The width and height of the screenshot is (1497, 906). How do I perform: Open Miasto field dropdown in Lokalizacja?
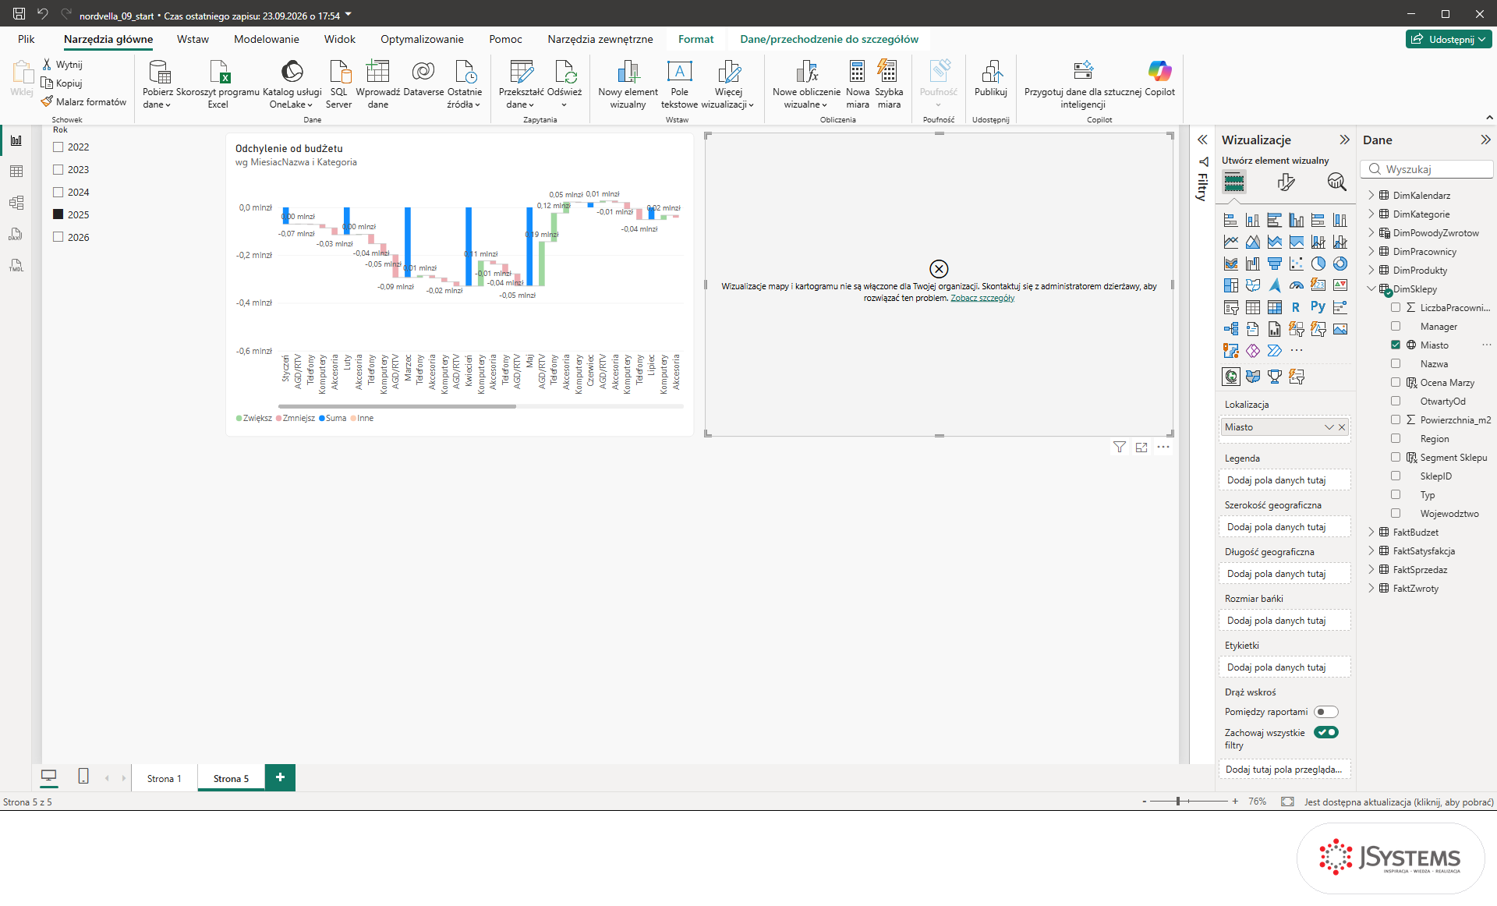coord(1329,427)
